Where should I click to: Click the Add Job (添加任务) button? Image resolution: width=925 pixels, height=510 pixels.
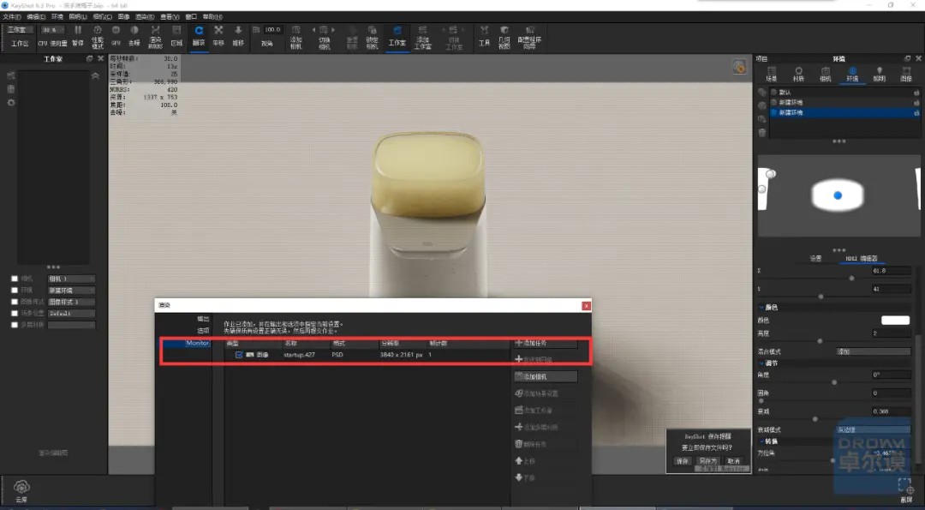tap(545, 343)
